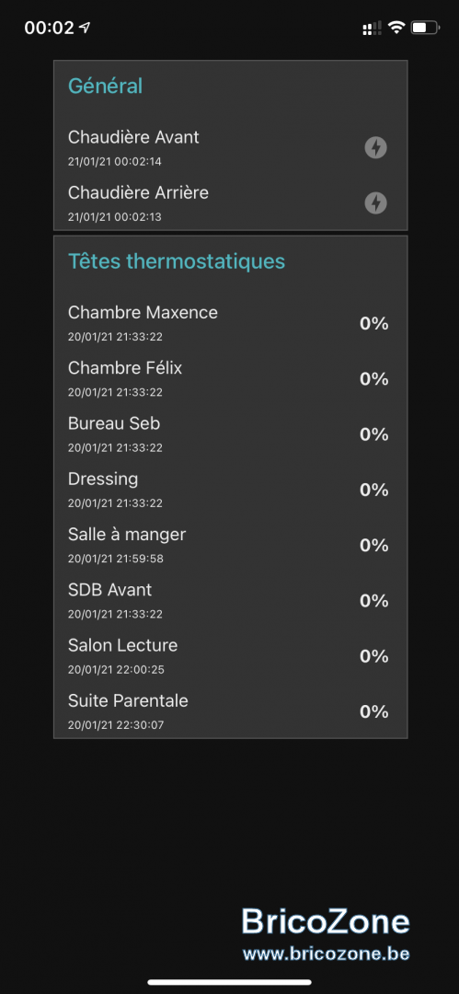The image size is (459, 994).
Task: Tap the location arrow icon beside the clock
Action: [85, 28]
